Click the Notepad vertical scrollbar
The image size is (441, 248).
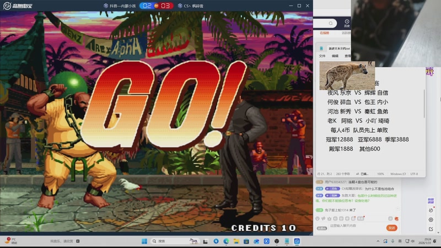424,104
